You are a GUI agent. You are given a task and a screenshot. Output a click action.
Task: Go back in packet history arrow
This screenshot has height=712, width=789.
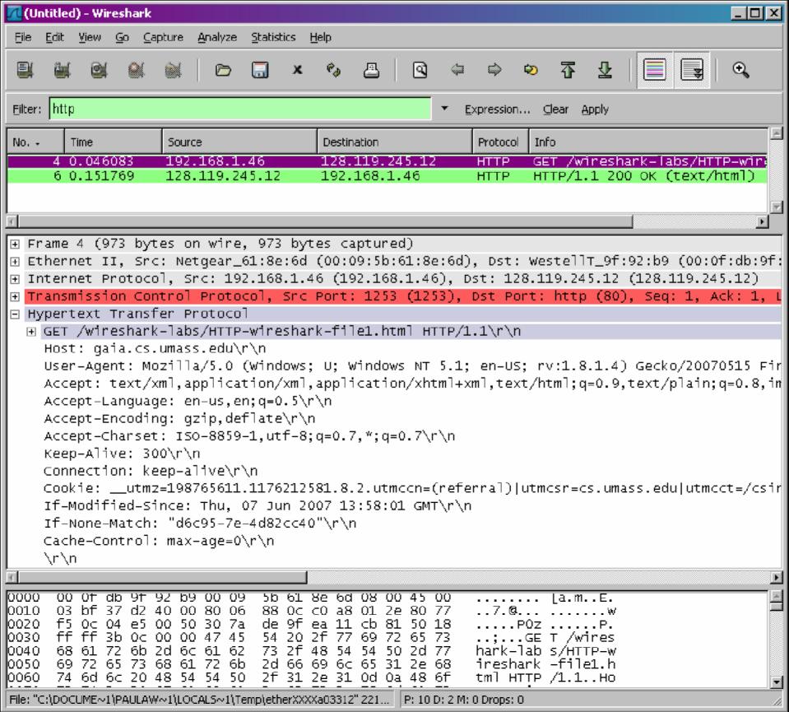click(457, 70)
